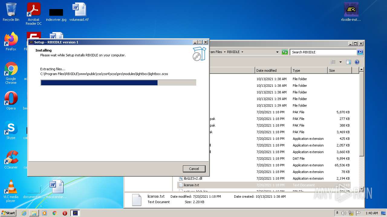
Task: Open Opera from the taskbar
Action: coord(65,213)
